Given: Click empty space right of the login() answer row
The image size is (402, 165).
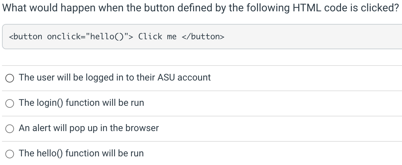Looking at the screenshot, I should coord(273,103).
